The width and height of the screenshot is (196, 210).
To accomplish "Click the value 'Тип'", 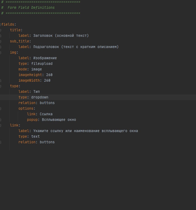I will [37, 92].
